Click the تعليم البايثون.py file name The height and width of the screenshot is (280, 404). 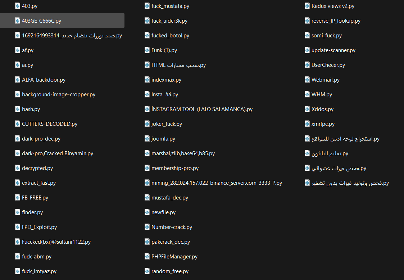coord(330,153)
